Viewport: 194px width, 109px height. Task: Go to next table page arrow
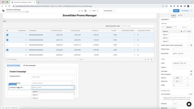click(84, 59)
